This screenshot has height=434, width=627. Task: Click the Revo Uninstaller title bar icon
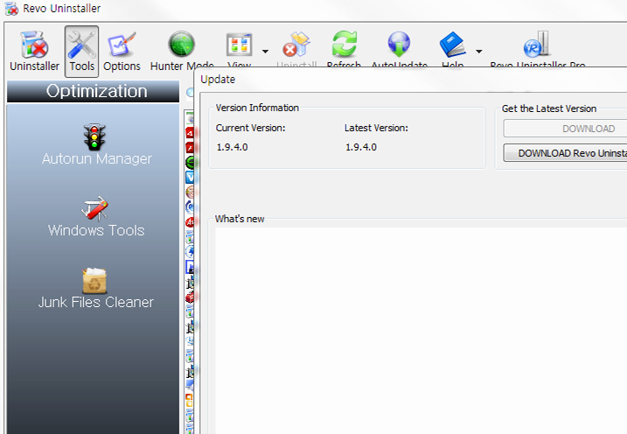[11, 9]
